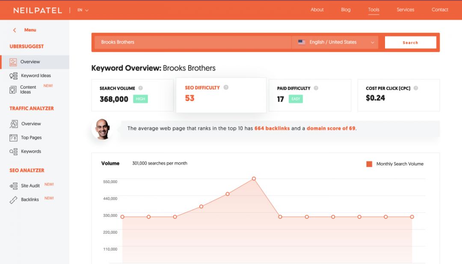Image resolution: width=462 pixels, height=264 pixels.
Task: Click the 664 backlinks link
Action: tap(272, 128)
